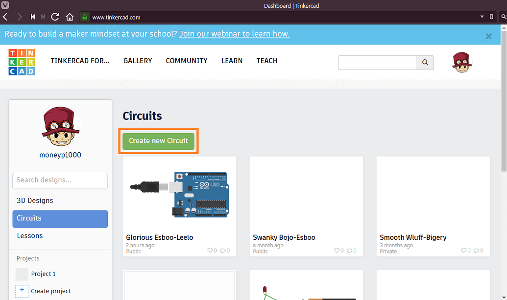Click the Create new Circuit button
Screen dimensions: 507x300
tap(158, 140)
